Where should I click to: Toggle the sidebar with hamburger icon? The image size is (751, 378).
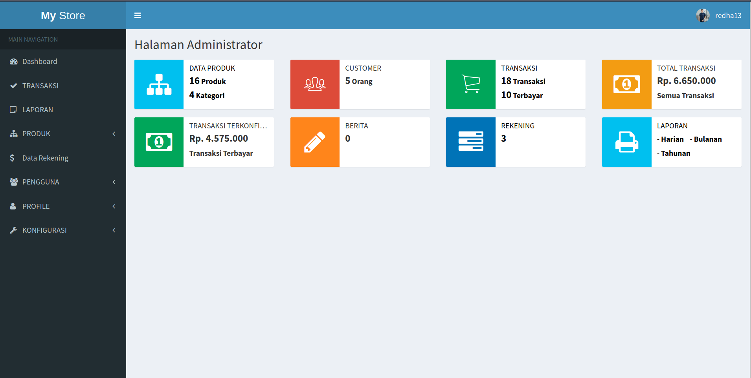(138, 15)
